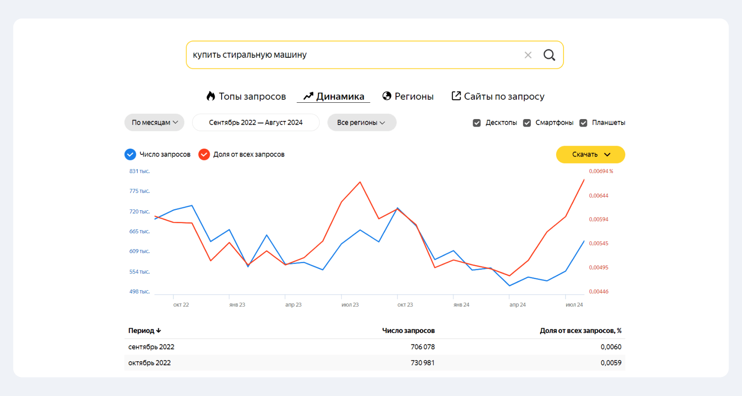The image size is (742, 396).
Task: Click the trending arrow Динамика icon
Action: [x=308, y=96]
